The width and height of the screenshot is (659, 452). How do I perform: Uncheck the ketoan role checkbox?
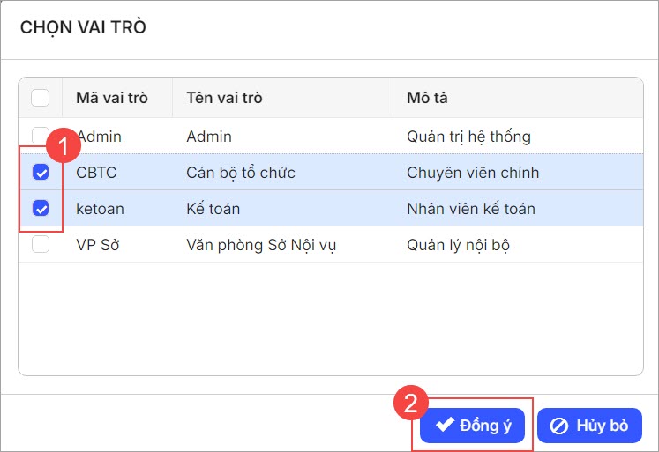point(41,209)
